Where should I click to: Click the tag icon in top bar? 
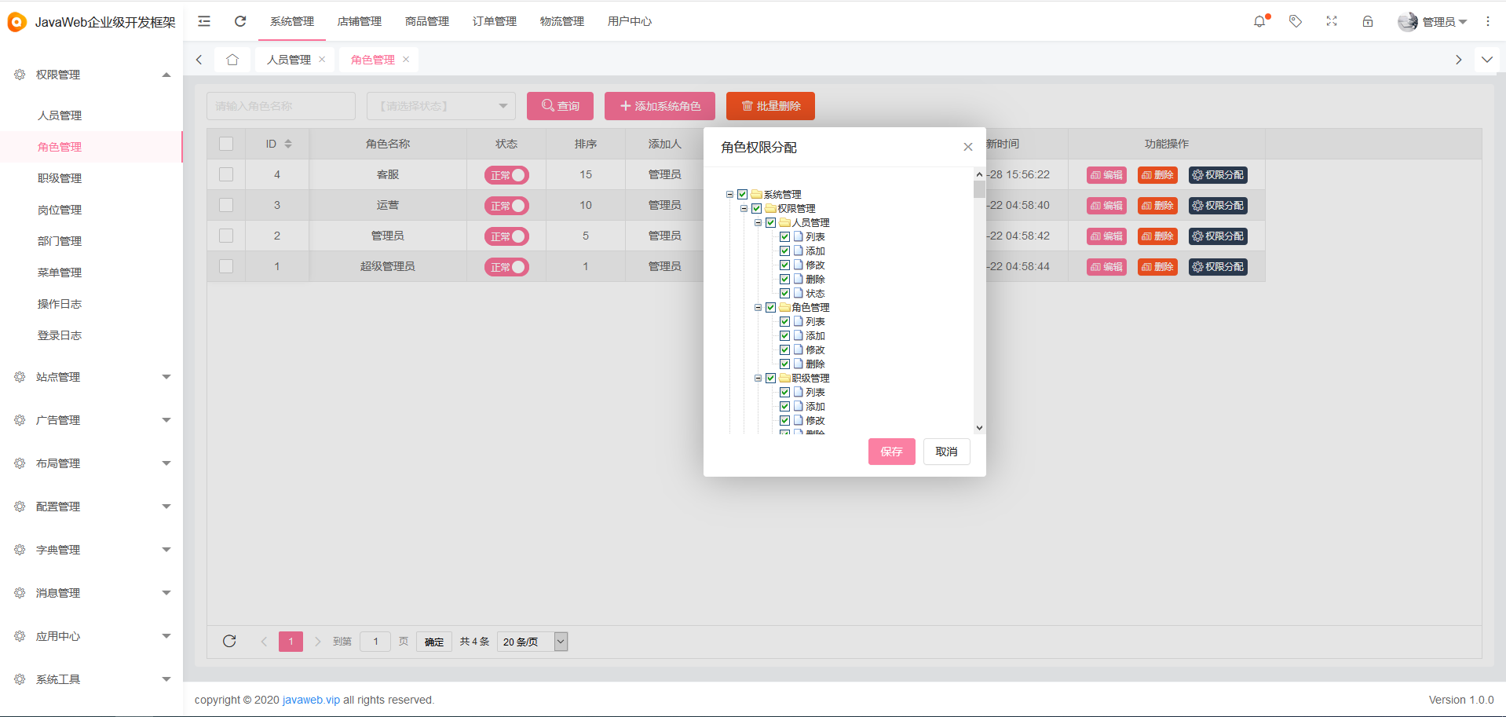pos(1295,21)
